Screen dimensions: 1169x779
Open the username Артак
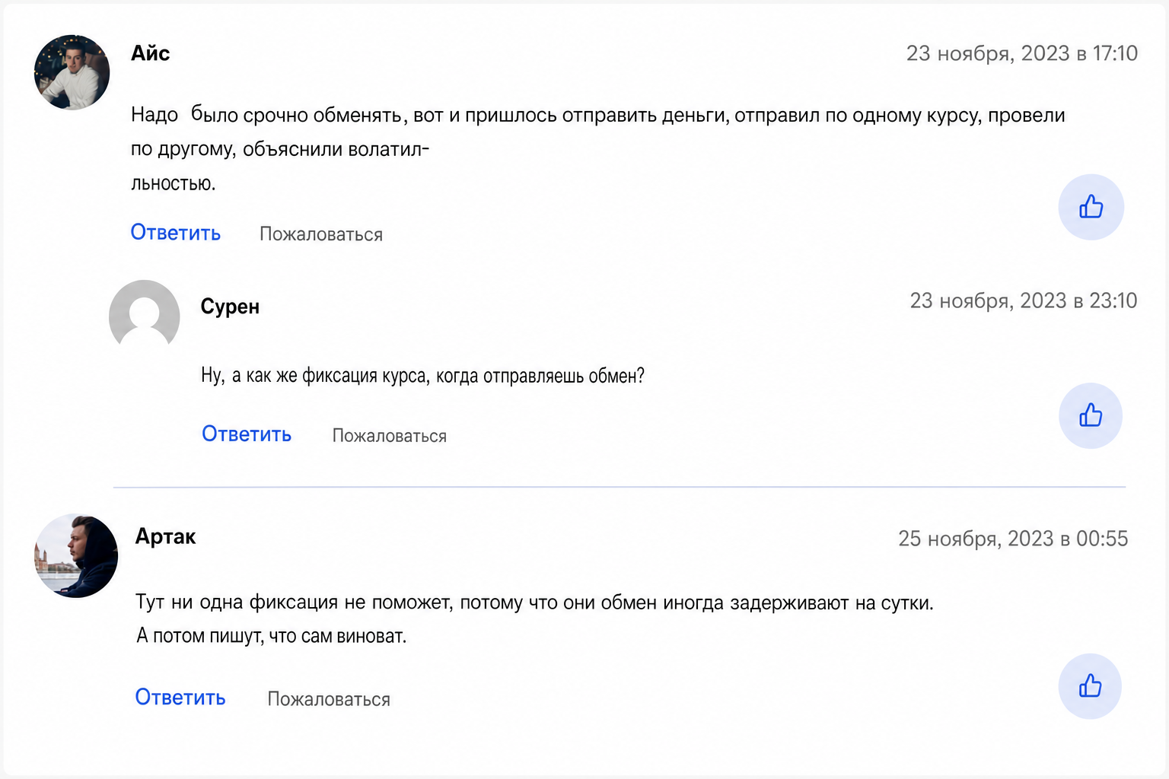(x=165, y=537)
